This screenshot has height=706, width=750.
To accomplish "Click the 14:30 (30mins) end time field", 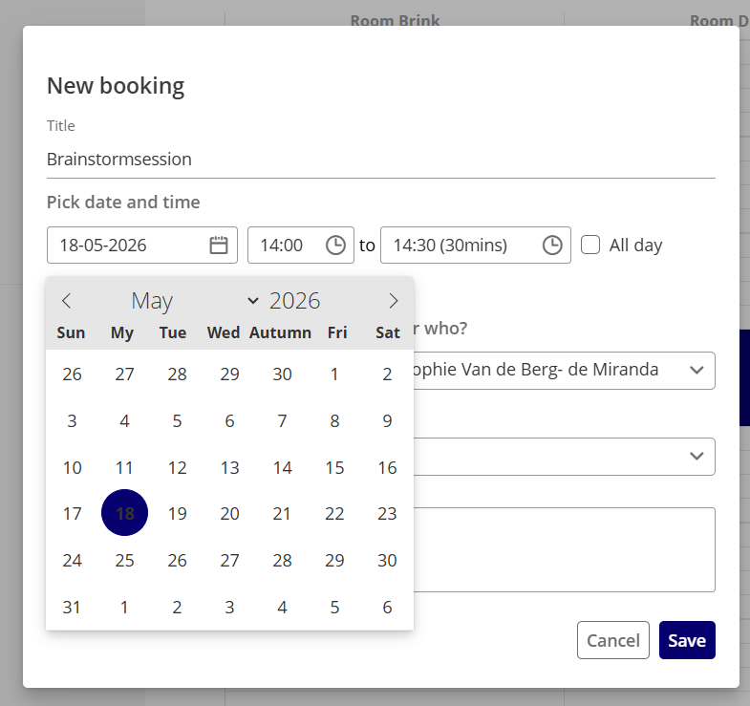I will 476,245.
